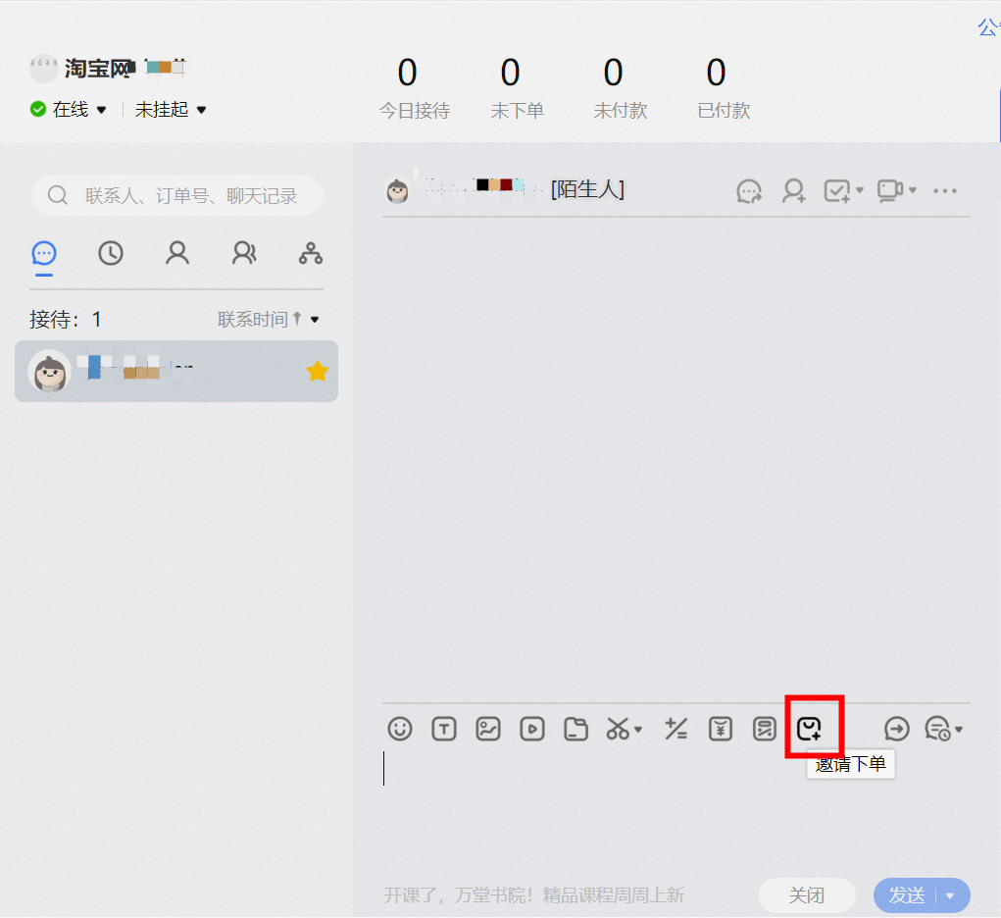Open the three-dots more options menu
The height and width of the screenshot is (918, 1001).
945,190
